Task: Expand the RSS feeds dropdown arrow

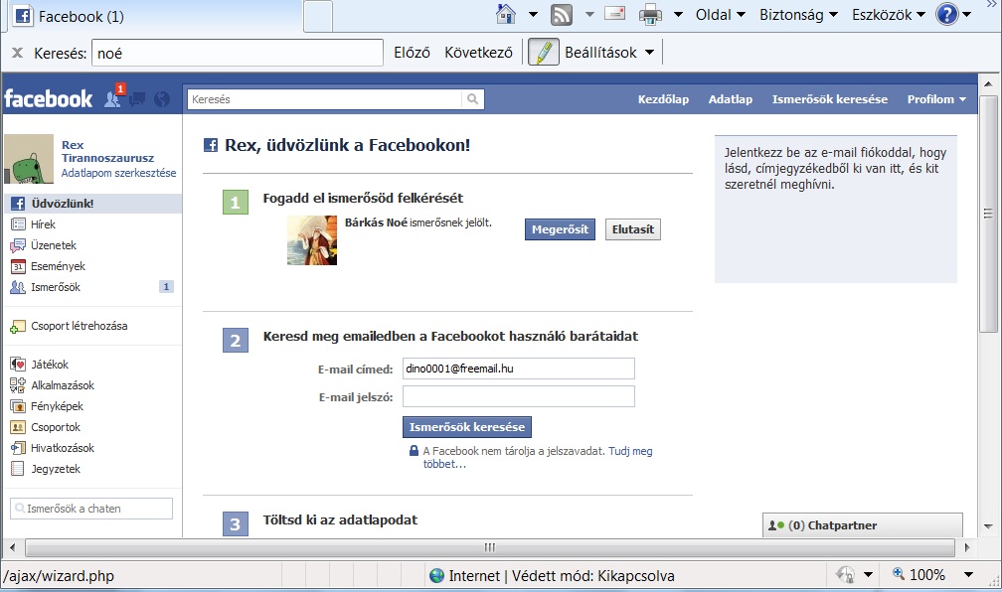Action: click(589, 15)
